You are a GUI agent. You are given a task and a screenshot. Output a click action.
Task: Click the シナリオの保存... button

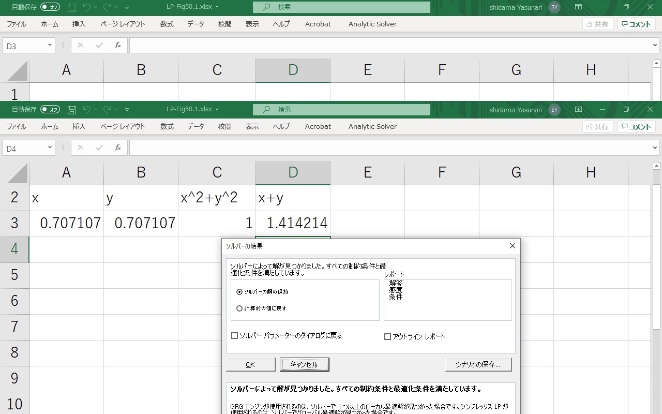coord(478,364)
